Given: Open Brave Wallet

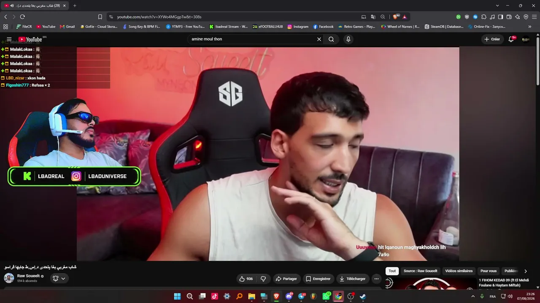Looking at the screenshot, I should click(x=509, y=17).
